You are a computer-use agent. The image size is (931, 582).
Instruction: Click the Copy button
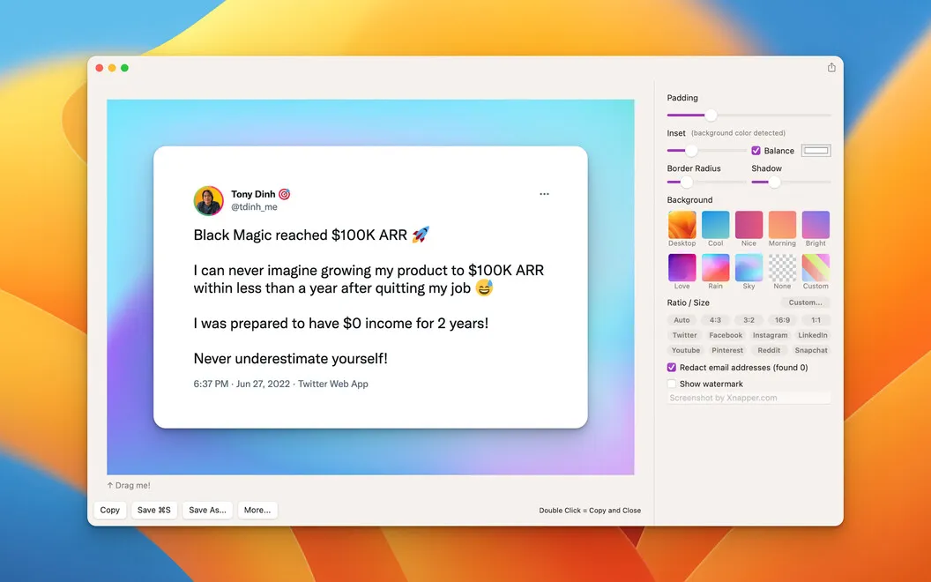[110, 511]
